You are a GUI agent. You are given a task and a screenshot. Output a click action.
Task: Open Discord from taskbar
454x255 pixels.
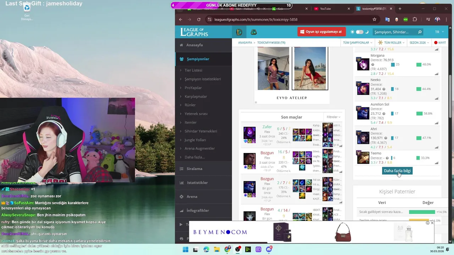coord(269,249)
